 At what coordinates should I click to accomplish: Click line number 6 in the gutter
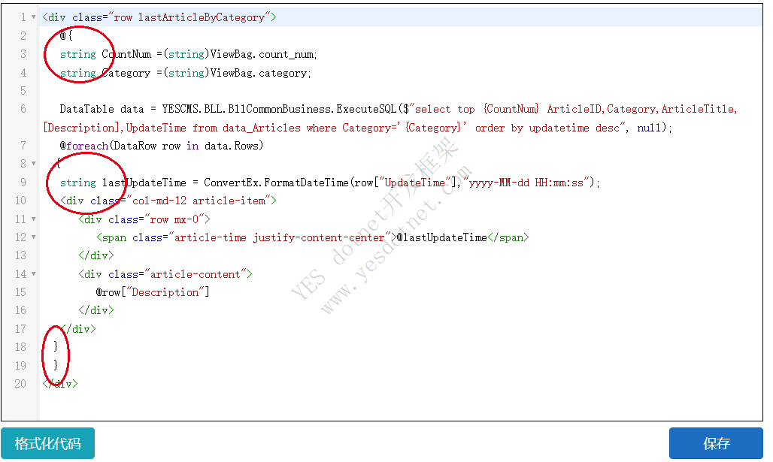23,109
